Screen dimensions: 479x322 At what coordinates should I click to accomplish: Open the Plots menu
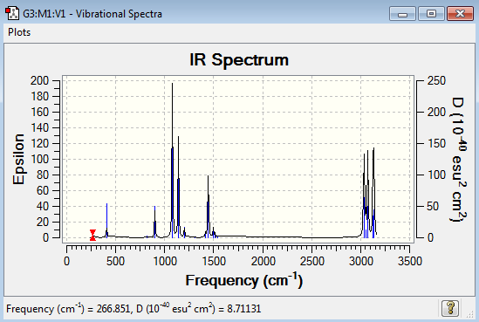(19, 32)
